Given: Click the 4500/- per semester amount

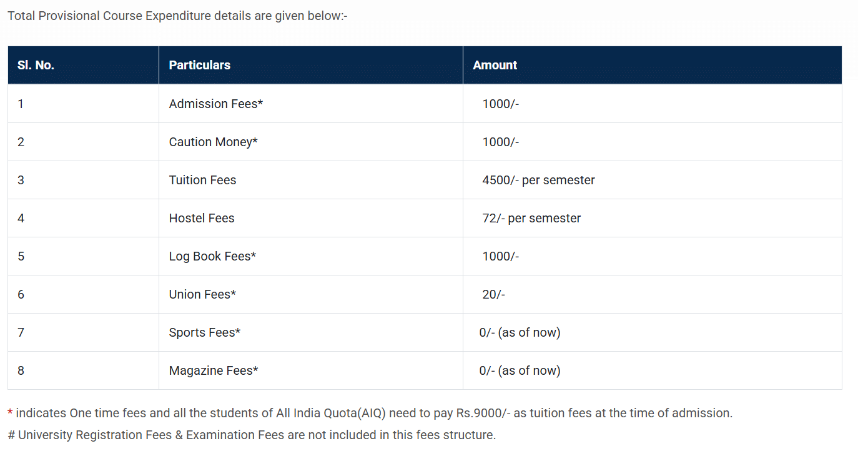Looking at the screenshot, I should point(538,180).
